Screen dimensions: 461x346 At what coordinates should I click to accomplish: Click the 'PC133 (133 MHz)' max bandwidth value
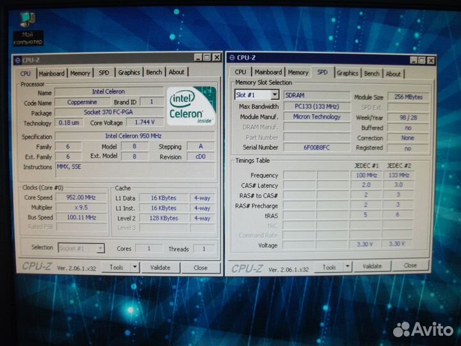tap(317, 106)
